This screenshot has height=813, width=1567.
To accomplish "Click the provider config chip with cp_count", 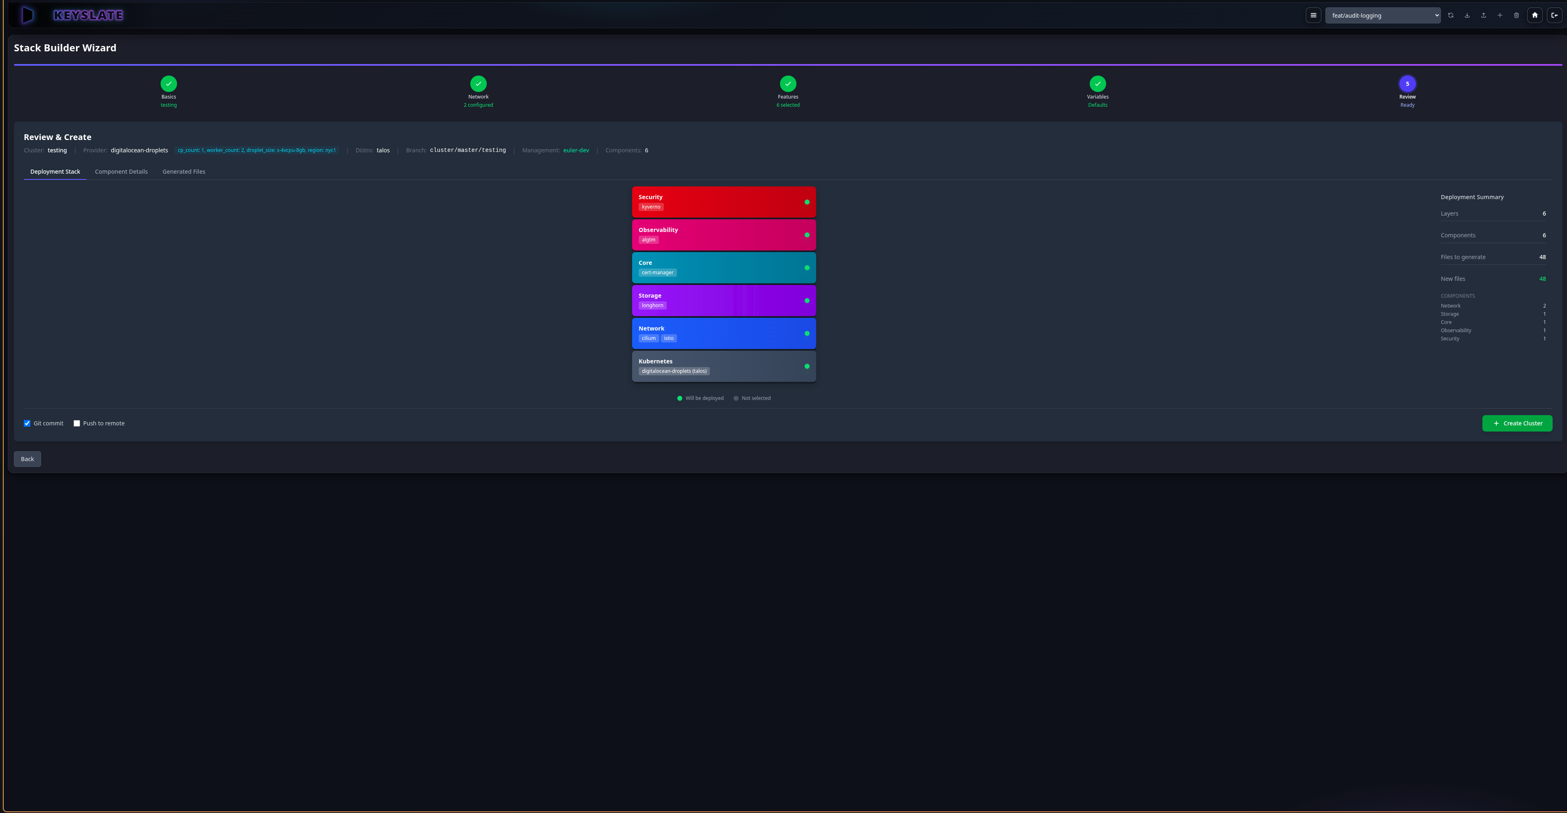I will pyautogui.click(x=257, y=150).
